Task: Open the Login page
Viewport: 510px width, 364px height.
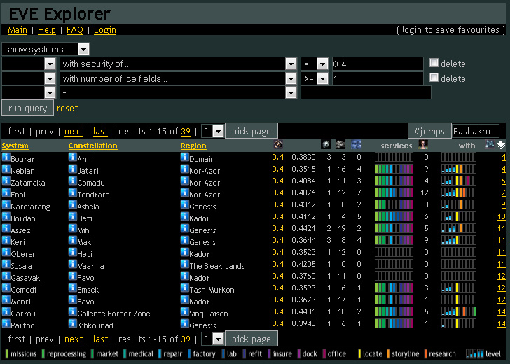Action: 105,30
